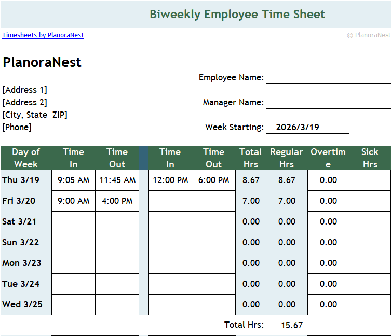The image size is (391, 336).
Task: Select the [Address 1] placeholder
Action: pyautogui.click(x=25, y=90)
